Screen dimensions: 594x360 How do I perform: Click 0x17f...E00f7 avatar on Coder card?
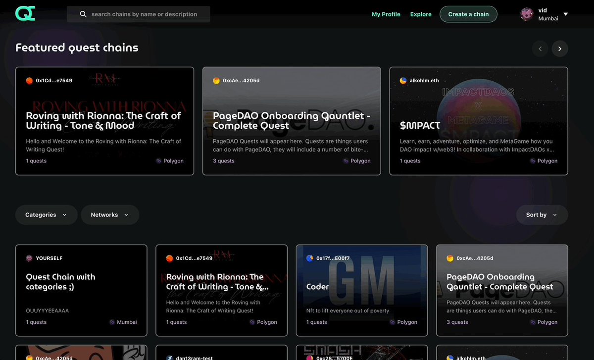(x=310, y=258)
